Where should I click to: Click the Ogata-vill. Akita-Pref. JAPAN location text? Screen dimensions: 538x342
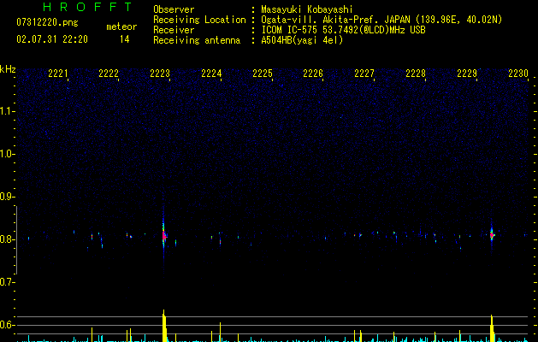pos(381,20)
